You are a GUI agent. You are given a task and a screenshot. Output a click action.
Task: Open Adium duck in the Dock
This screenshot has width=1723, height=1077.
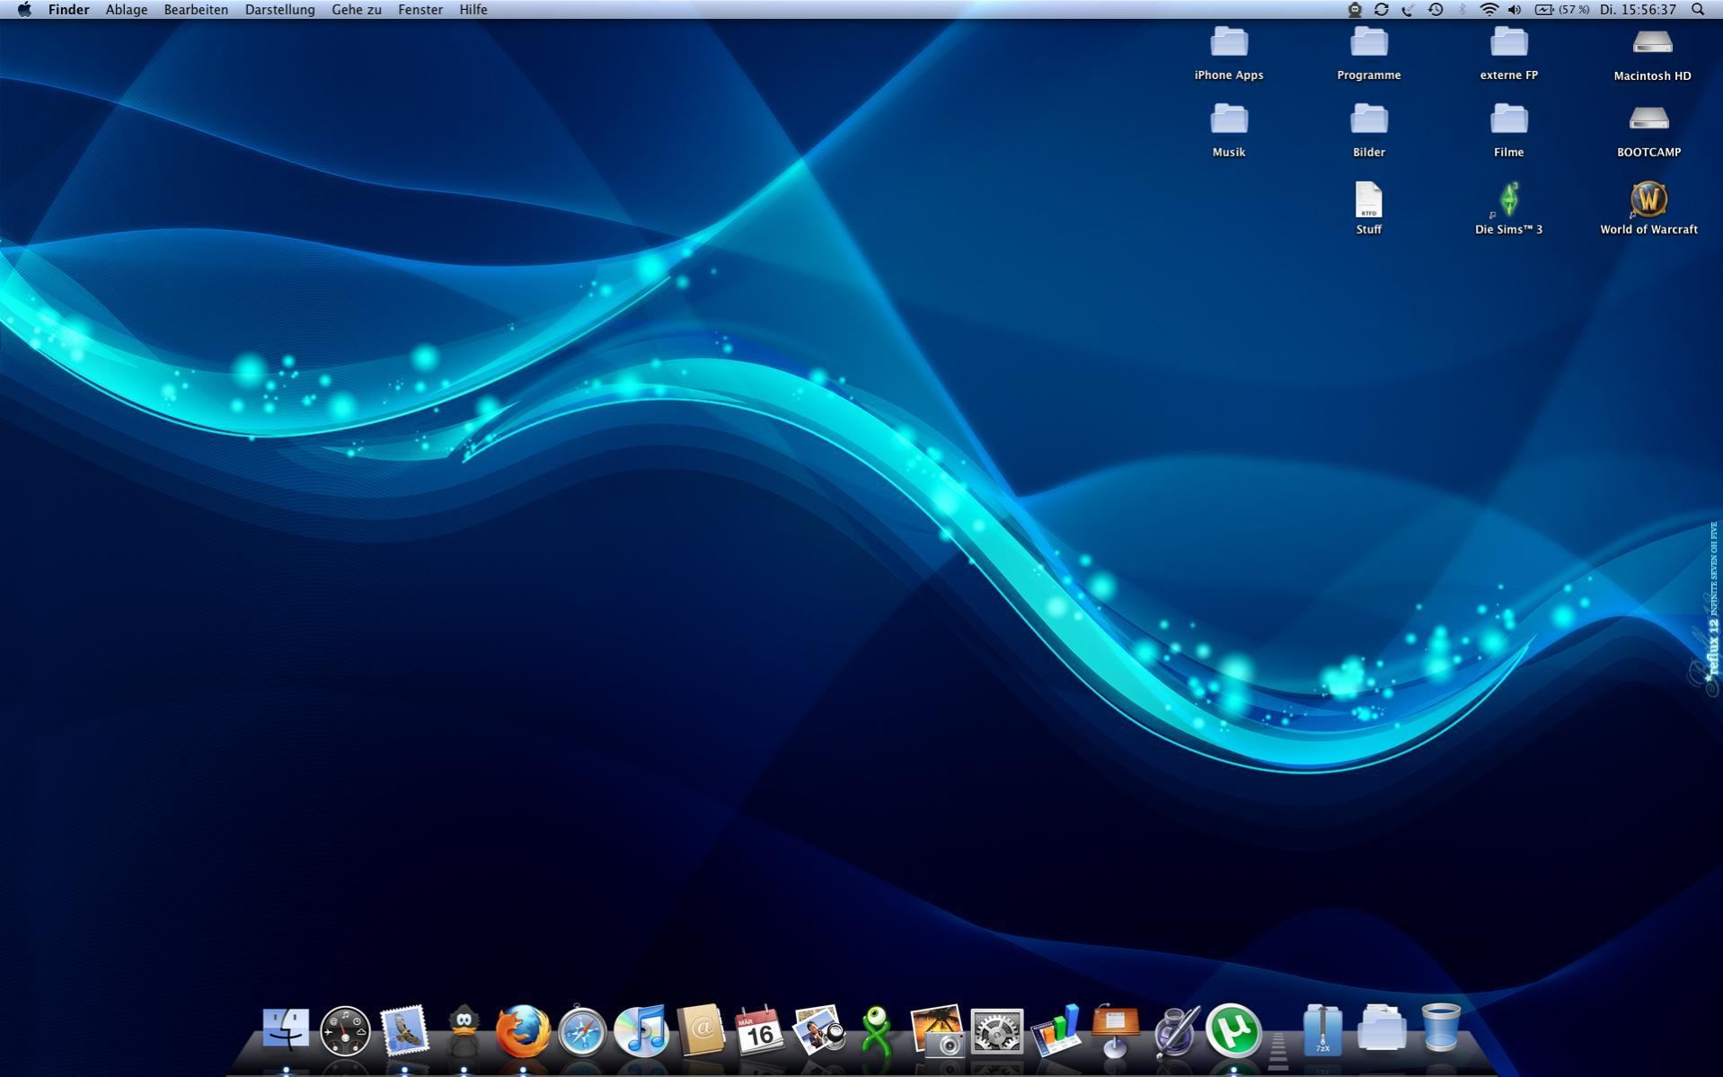coord(464,1030)
